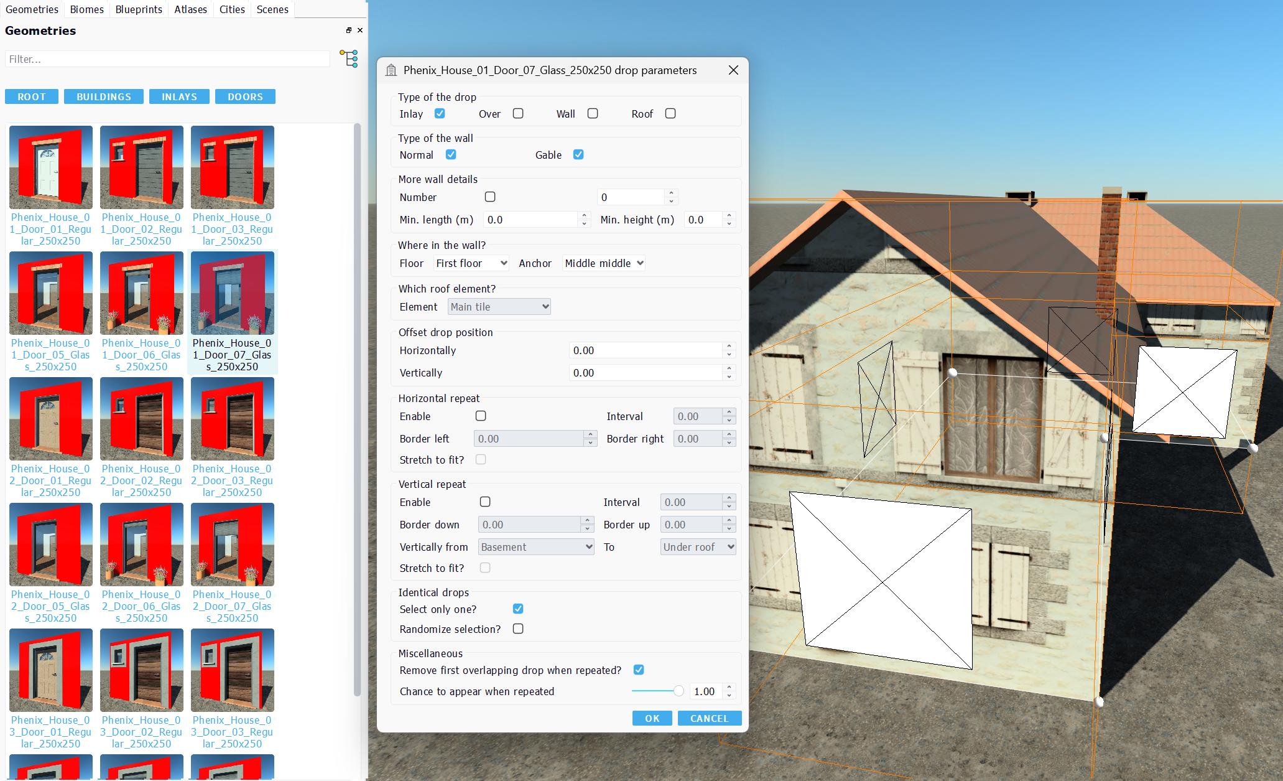Enable Horizontal repeat checkbox
This screenshot has width=1283, height=781.
tap(481, 416)
